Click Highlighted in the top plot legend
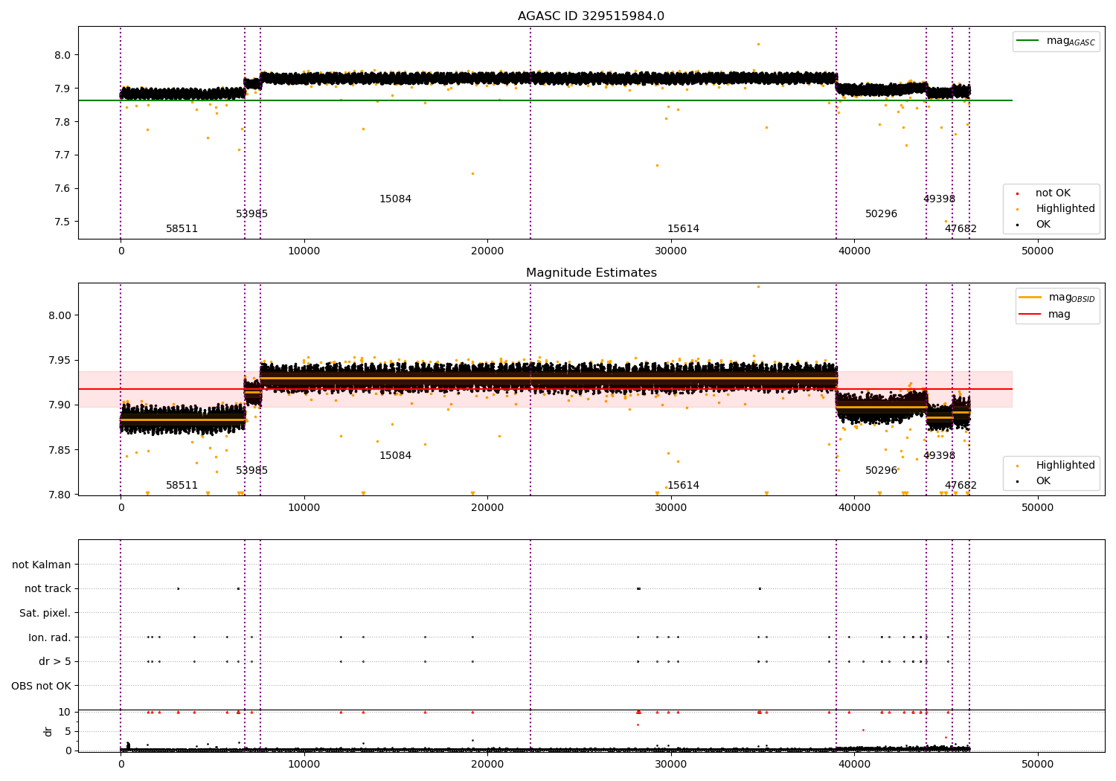The height and width of the screenshot is (781, 1116). pos(1056,208)
